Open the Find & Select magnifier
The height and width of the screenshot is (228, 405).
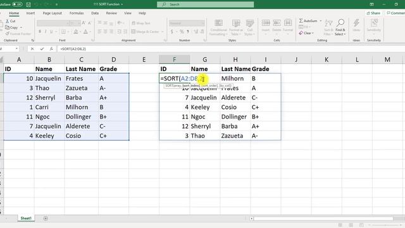tap(340, 27)
